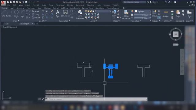The width and height of the screenshot is (196, 110).
Task: Select the Rotate tool icon
Action: 43,11
